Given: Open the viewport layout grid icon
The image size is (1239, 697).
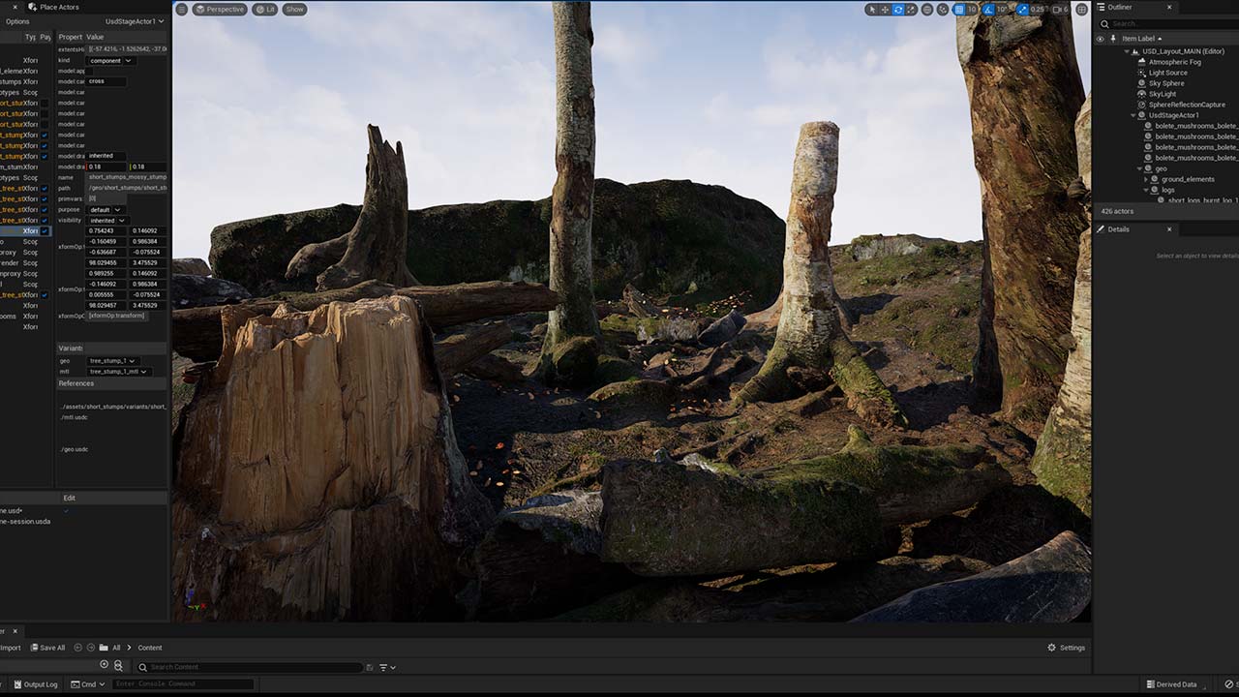Looking at the screenshot, I should pos(1081,10).
